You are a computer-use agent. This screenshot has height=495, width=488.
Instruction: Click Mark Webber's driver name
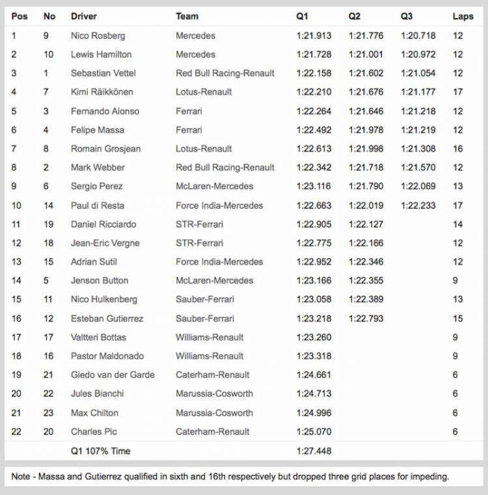point(98,168)
